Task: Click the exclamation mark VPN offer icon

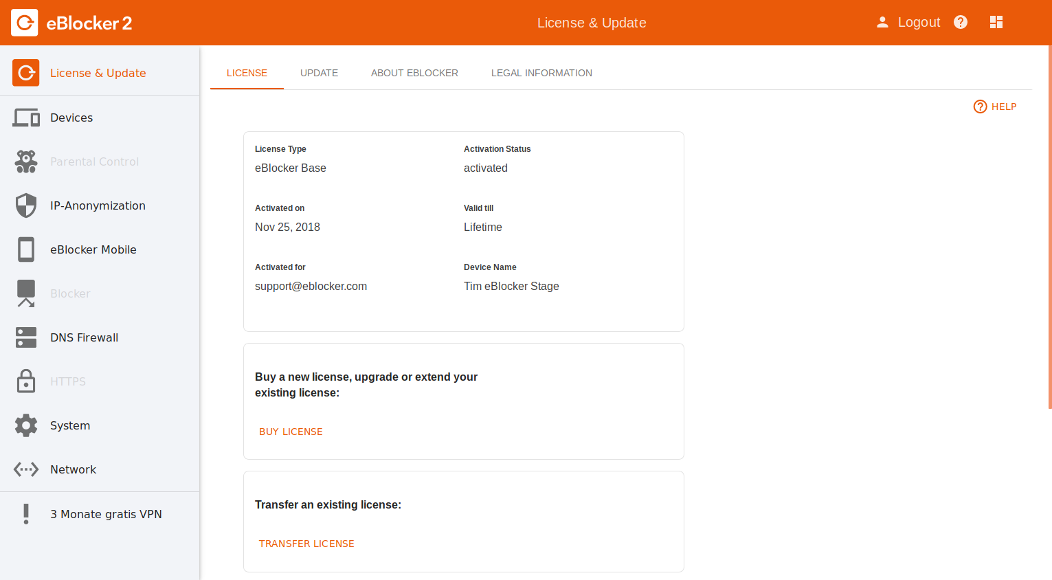Action: pyautogui.click(x=26, y=514)
